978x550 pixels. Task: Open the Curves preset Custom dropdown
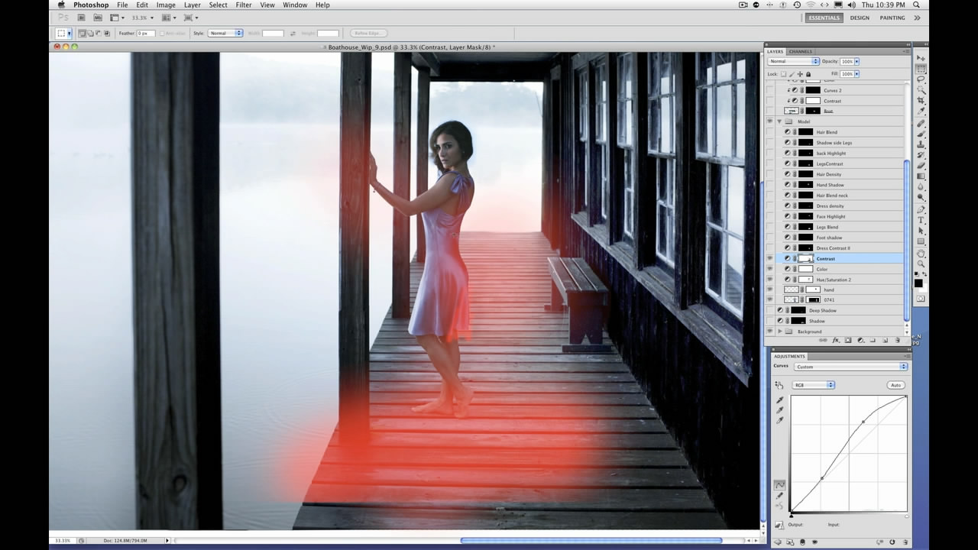click(x=850, y=367)
